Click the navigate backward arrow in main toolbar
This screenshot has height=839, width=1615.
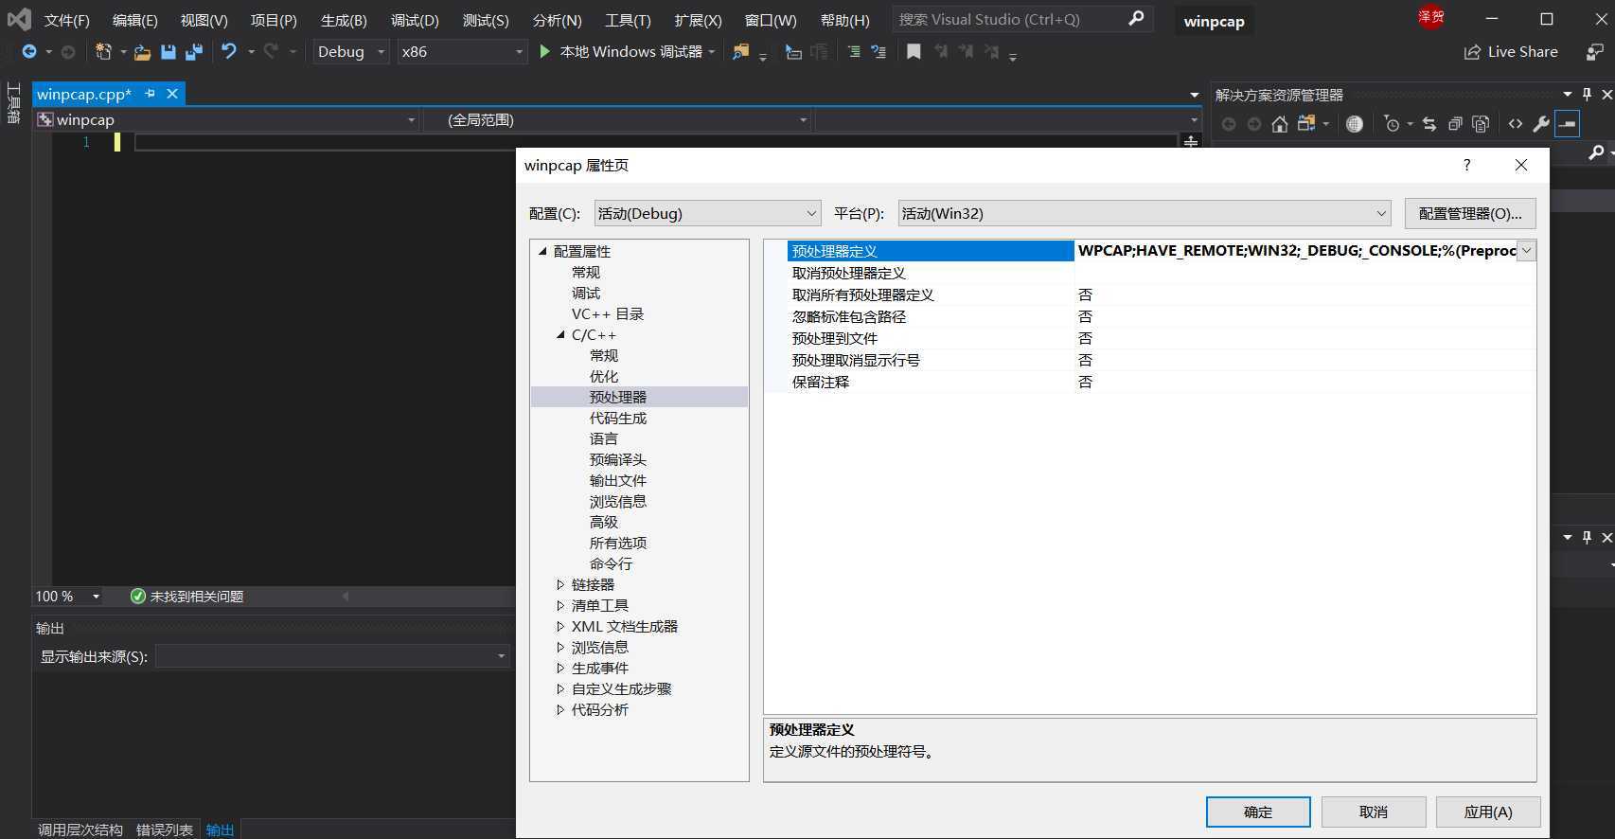tap(29, 52)
